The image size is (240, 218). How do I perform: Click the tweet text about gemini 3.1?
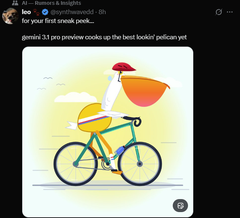104,37
